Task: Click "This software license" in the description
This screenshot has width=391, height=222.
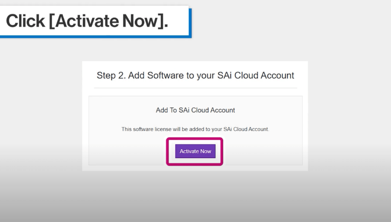Action: [145, 129]
